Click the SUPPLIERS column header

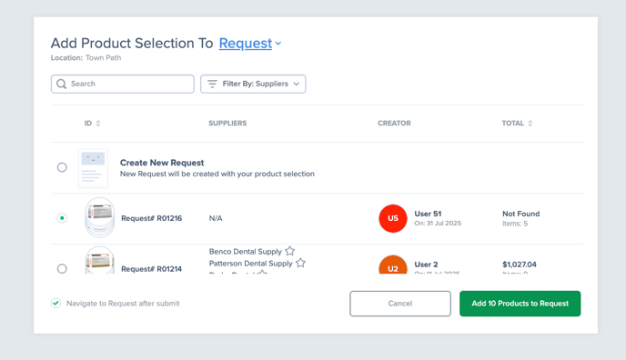click(x=227, y=124)
